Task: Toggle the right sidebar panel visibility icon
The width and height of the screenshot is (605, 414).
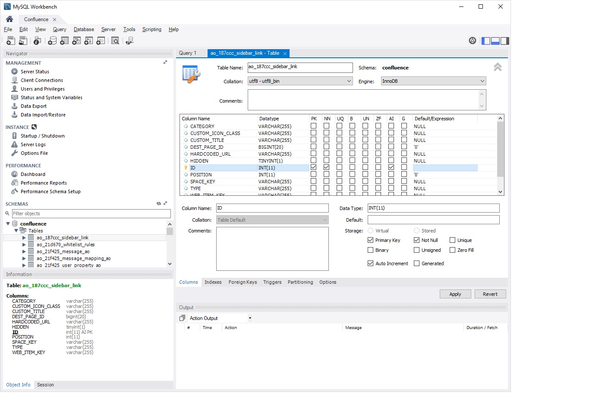Action: click(505, 41)
